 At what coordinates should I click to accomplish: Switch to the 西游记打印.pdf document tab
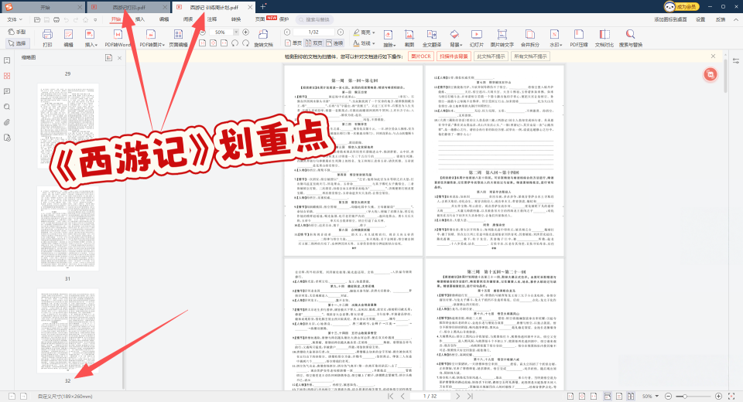[x=128, y=7]
